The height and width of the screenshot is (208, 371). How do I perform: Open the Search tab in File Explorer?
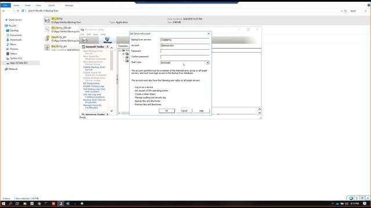pos(52,5)
